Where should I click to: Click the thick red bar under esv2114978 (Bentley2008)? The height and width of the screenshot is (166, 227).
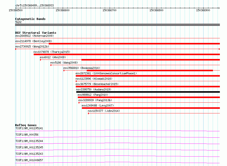tap(134, 44)
